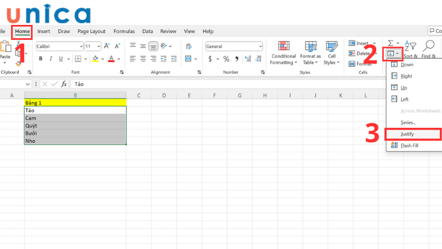Click Decrease Indent icon

164,59
